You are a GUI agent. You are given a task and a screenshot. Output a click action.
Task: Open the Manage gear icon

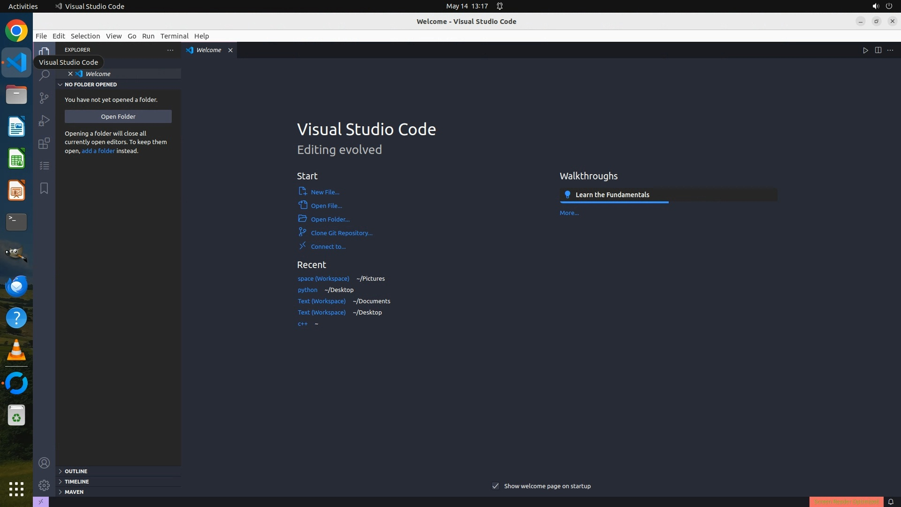pos(44,485)
